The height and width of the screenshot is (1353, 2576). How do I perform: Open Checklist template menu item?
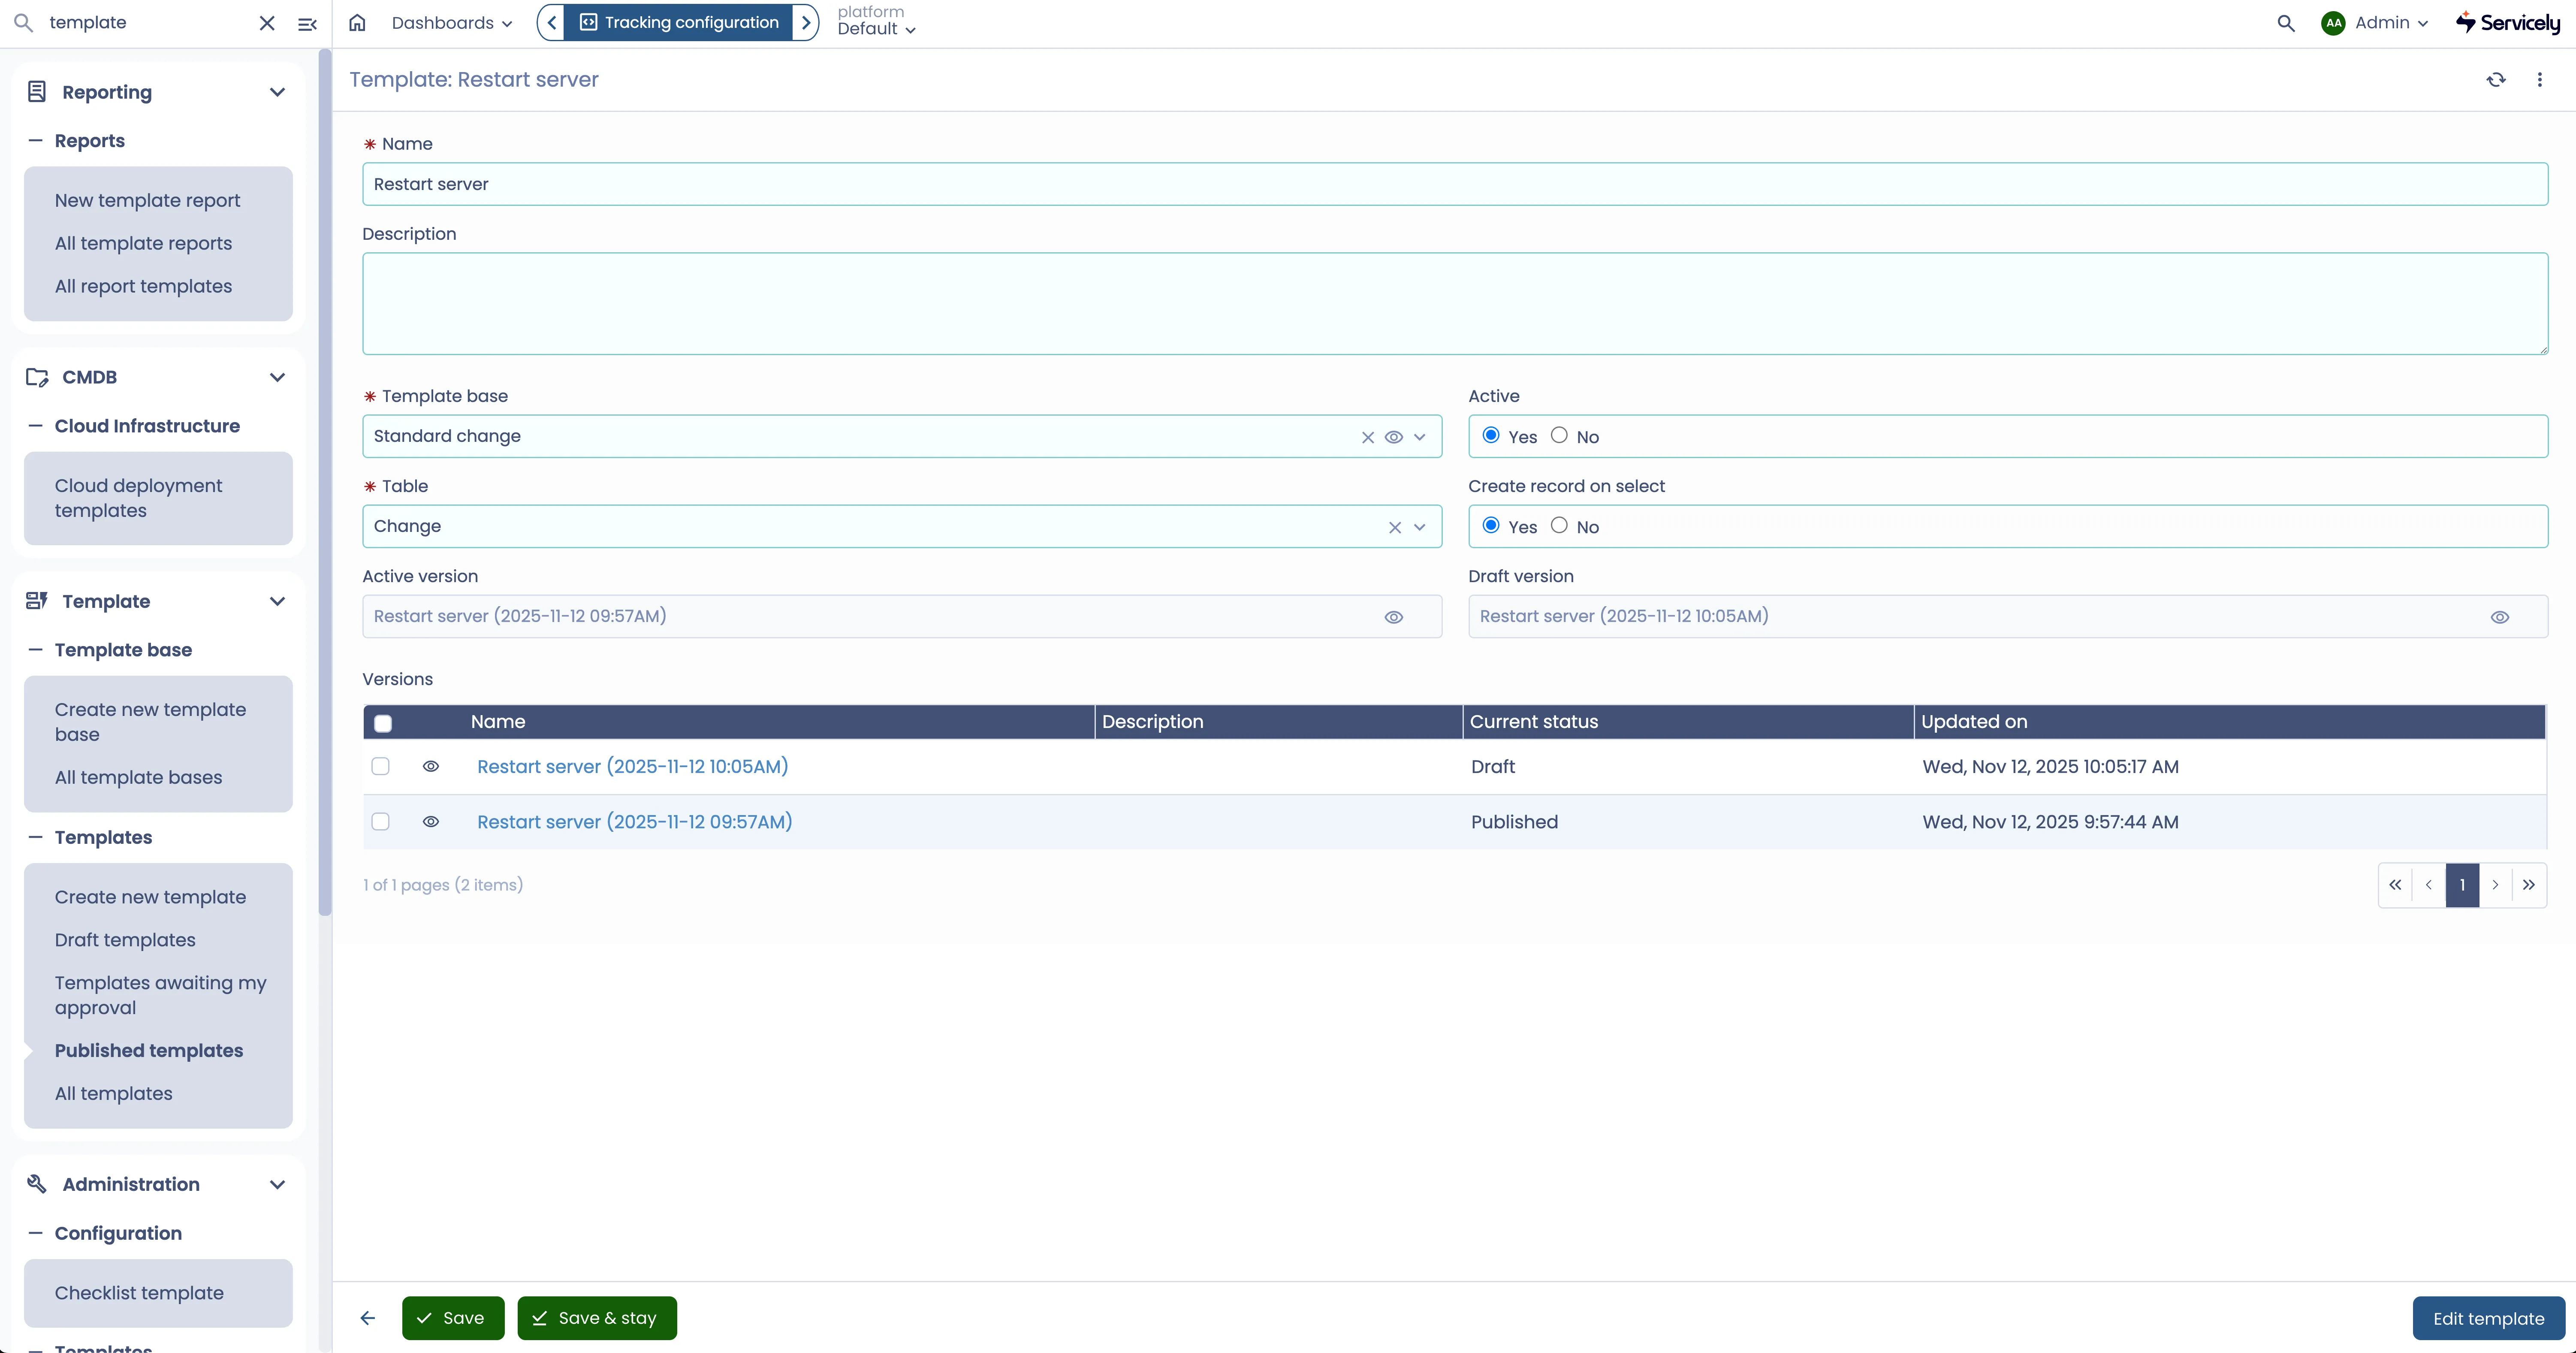pyautogui.click(x=139, y=1293)
